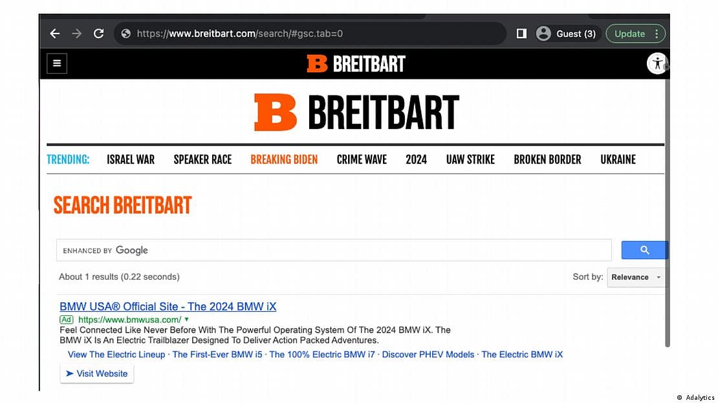Click the page vertical scrollbar
718x403 pixels.
tap(667, 212)
